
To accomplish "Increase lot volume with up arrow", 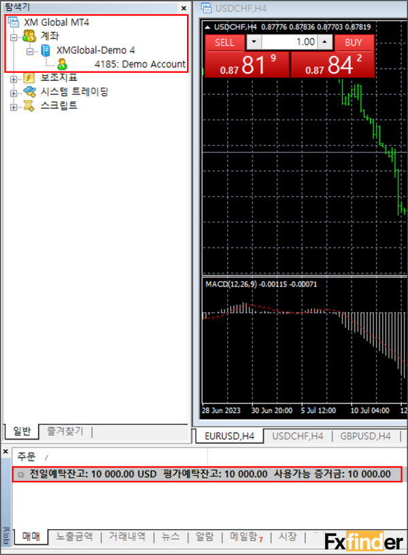I will (324, 41).
